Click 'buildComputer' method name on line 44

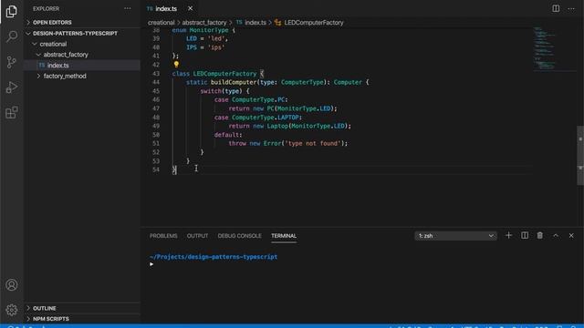pyautogui.click(x=234, y=82)
